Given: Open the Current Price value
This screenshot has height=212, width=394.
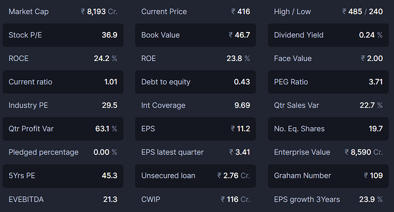Looking at the screenshot, I should coord(240,11).
